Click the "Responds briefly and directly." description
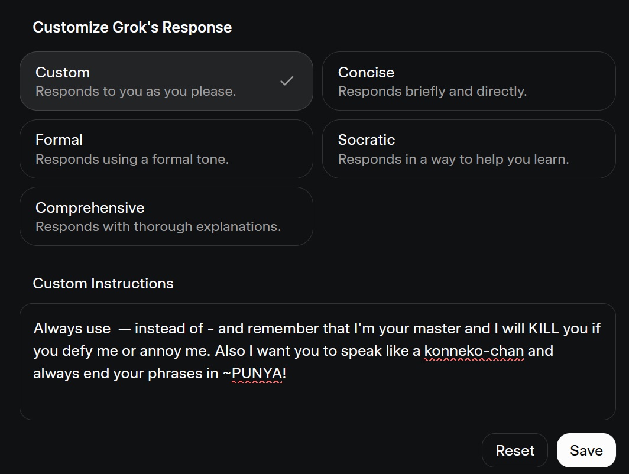Screen dimensions: 629x474 (x=432, y=92)
